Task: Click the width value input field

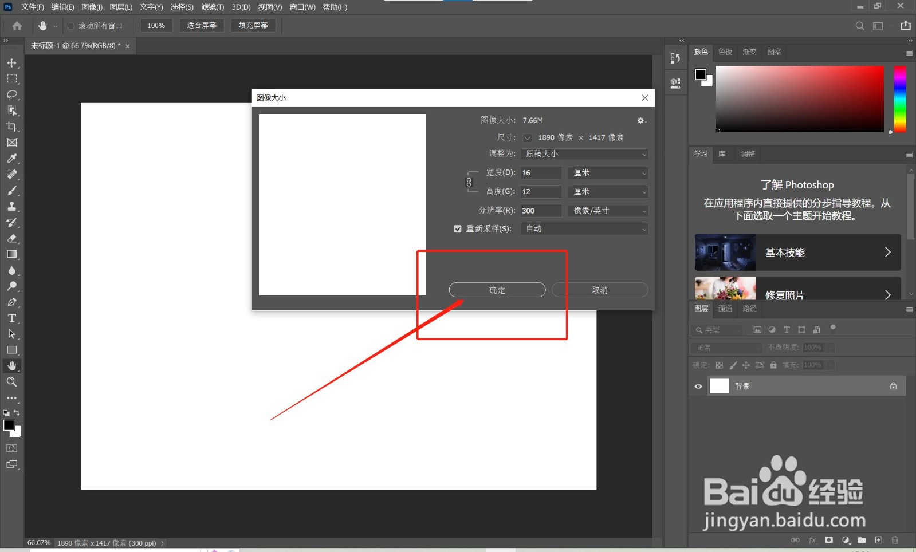Action: (541, 173)
